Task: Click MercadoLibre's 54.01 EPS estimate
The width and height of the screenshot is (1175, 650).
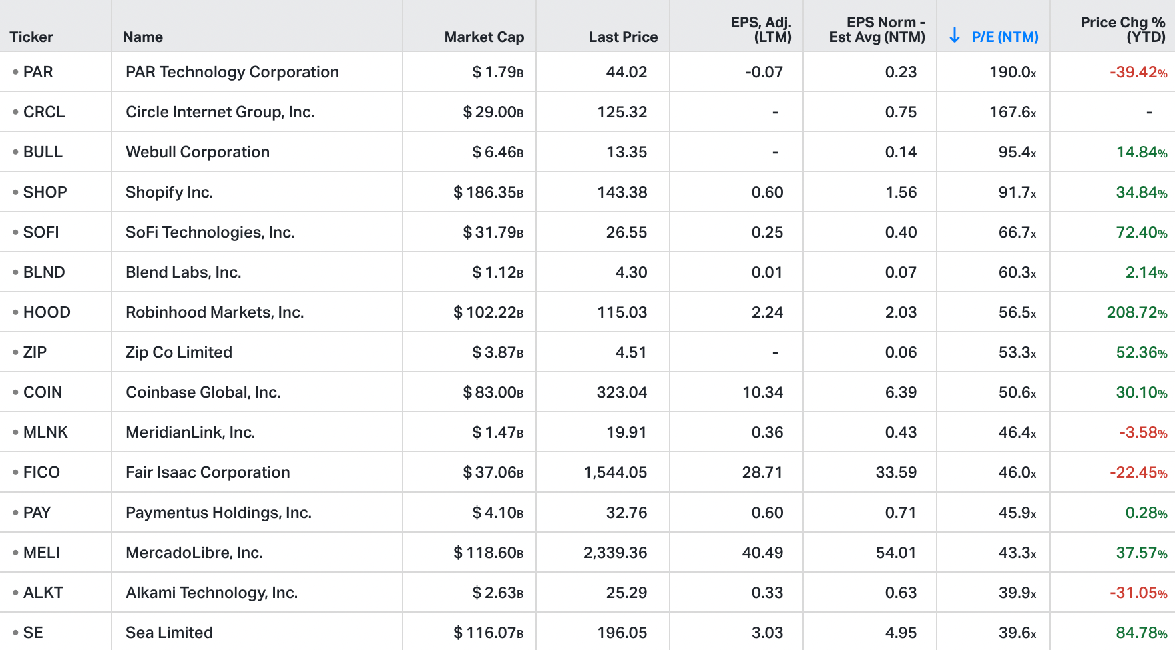Action: coord(897,553)
